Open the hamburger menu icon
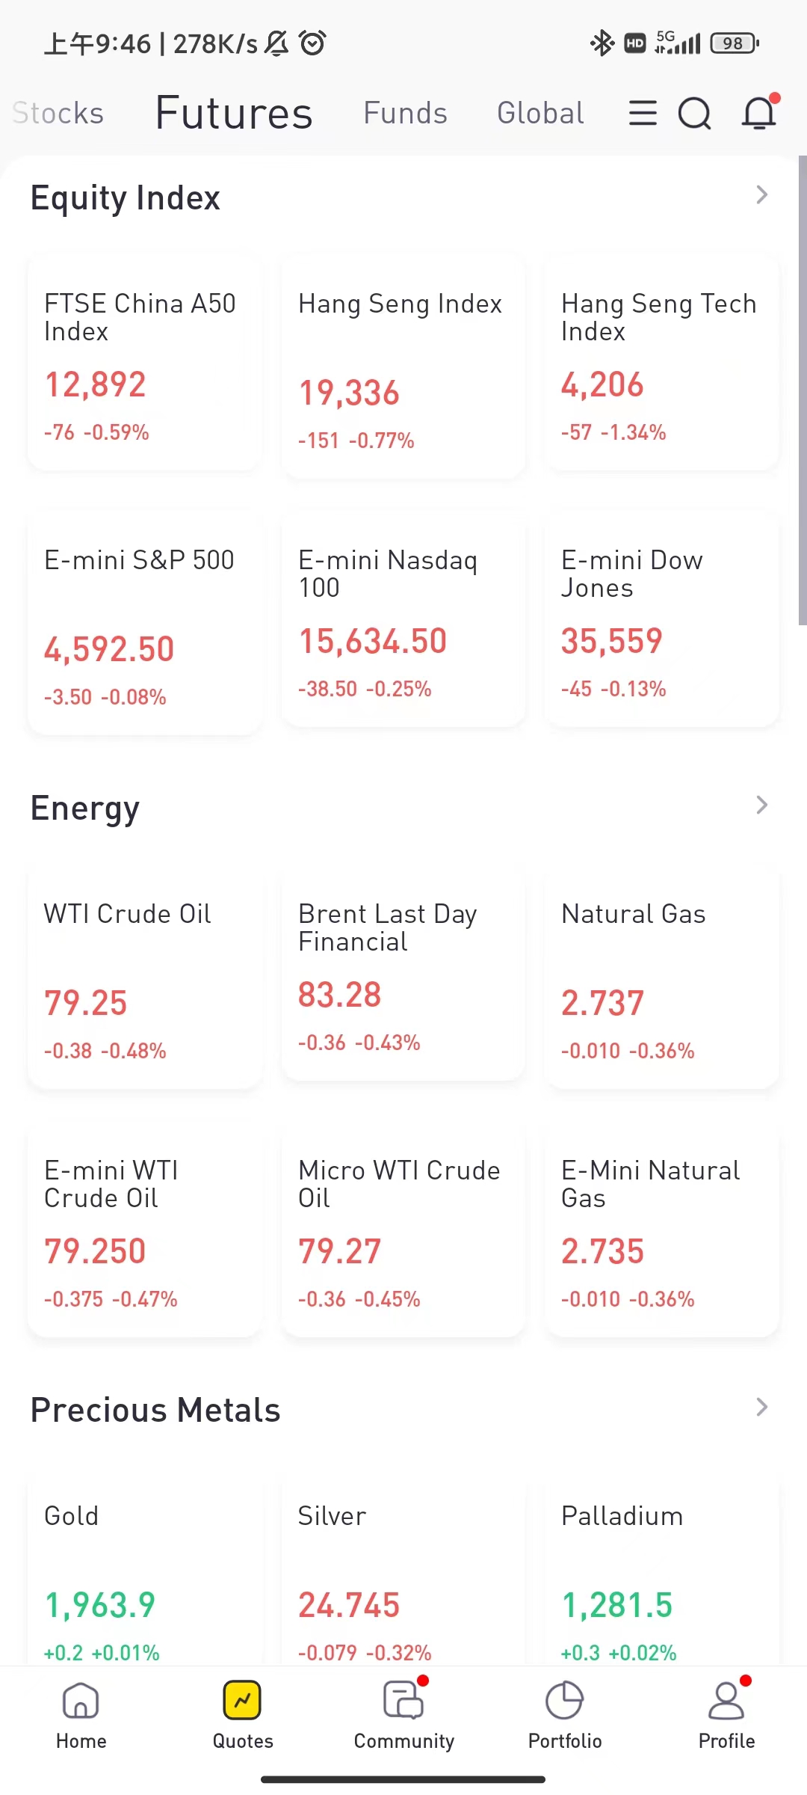 point(643,114)
